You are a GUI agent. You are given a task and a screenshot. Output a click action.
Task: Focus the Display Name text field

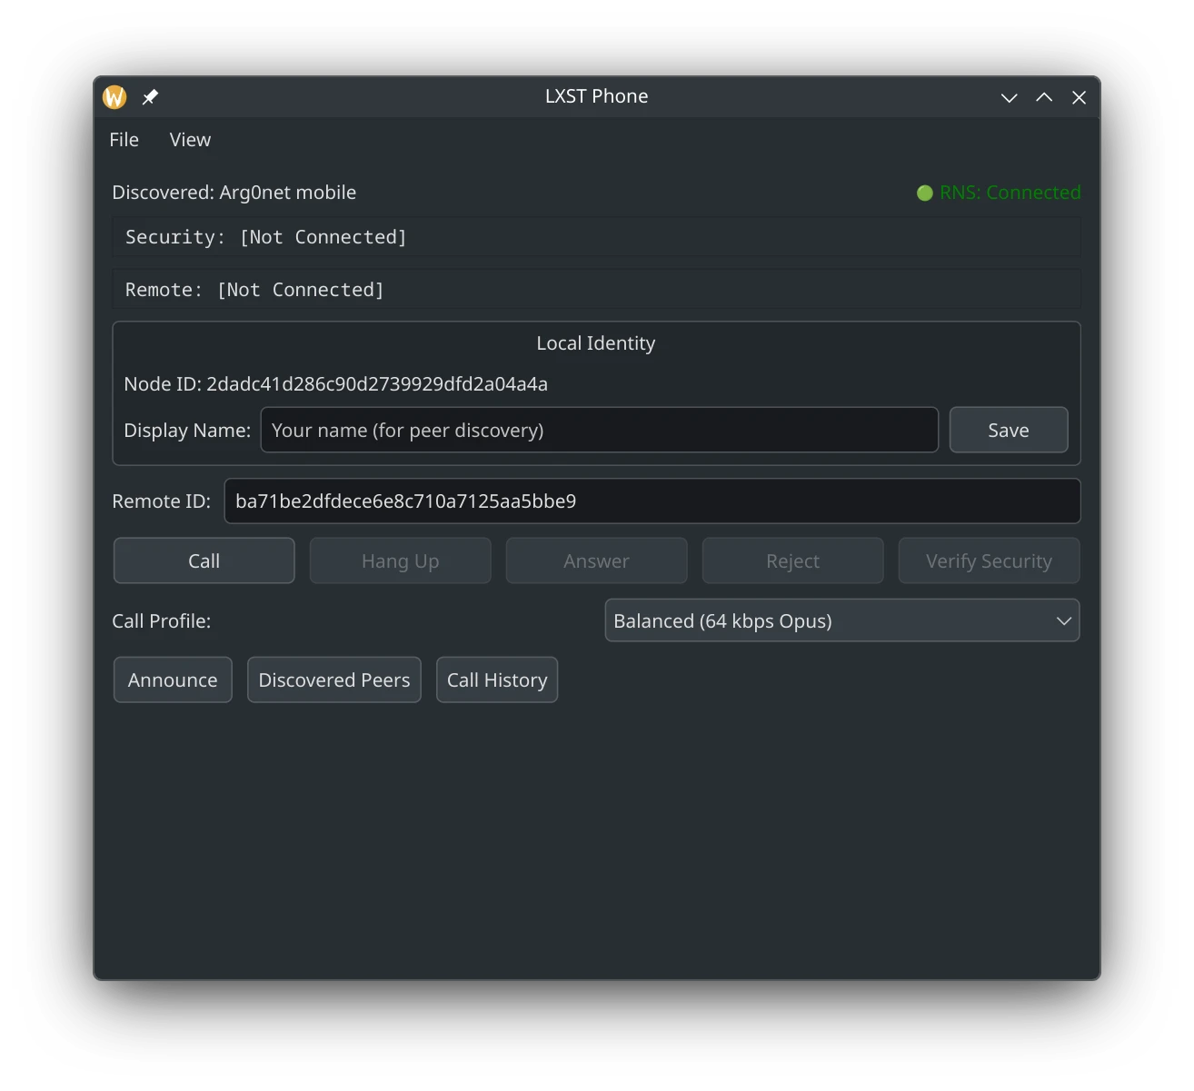click(x=599, y=430)
